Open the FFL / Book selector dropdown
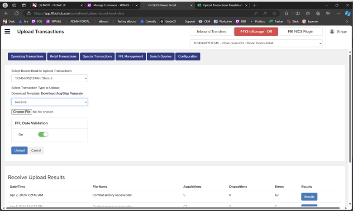Image resolution: width=353 pixels, height=211 pixels. [256, 43]
